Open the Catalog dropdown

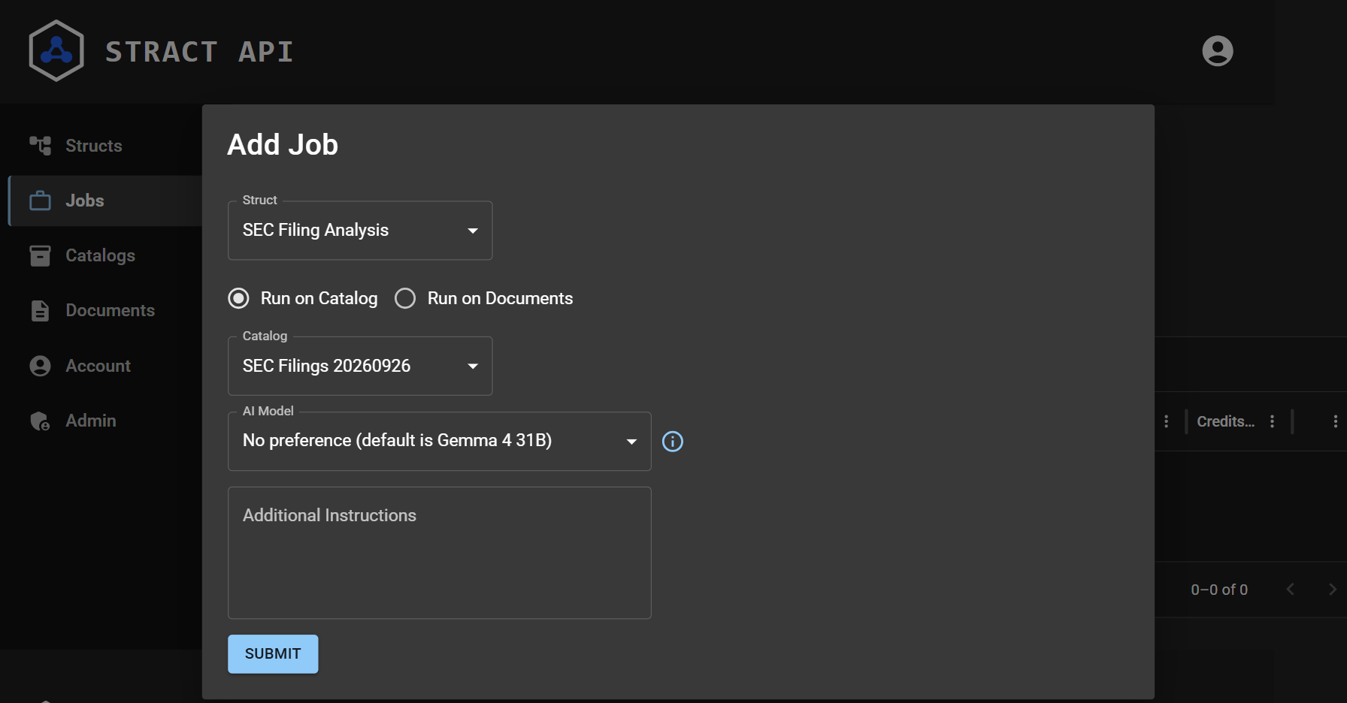[360, 366]
